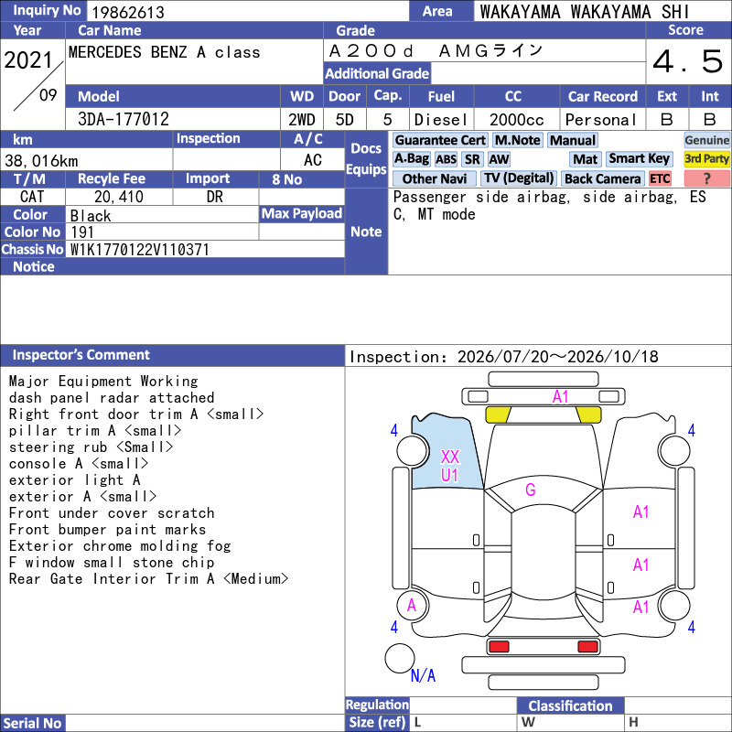Select the Genuine badge
The width and height of the screenshot is (732, 732).
(706, 140)
